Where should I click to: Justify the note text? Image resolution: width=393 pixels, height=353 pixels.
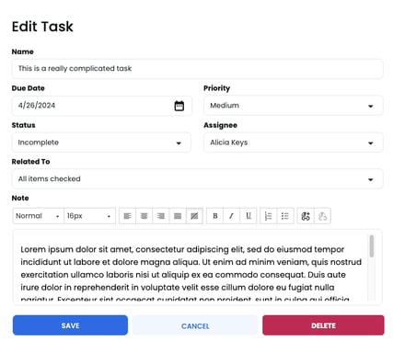coord(178,216)
